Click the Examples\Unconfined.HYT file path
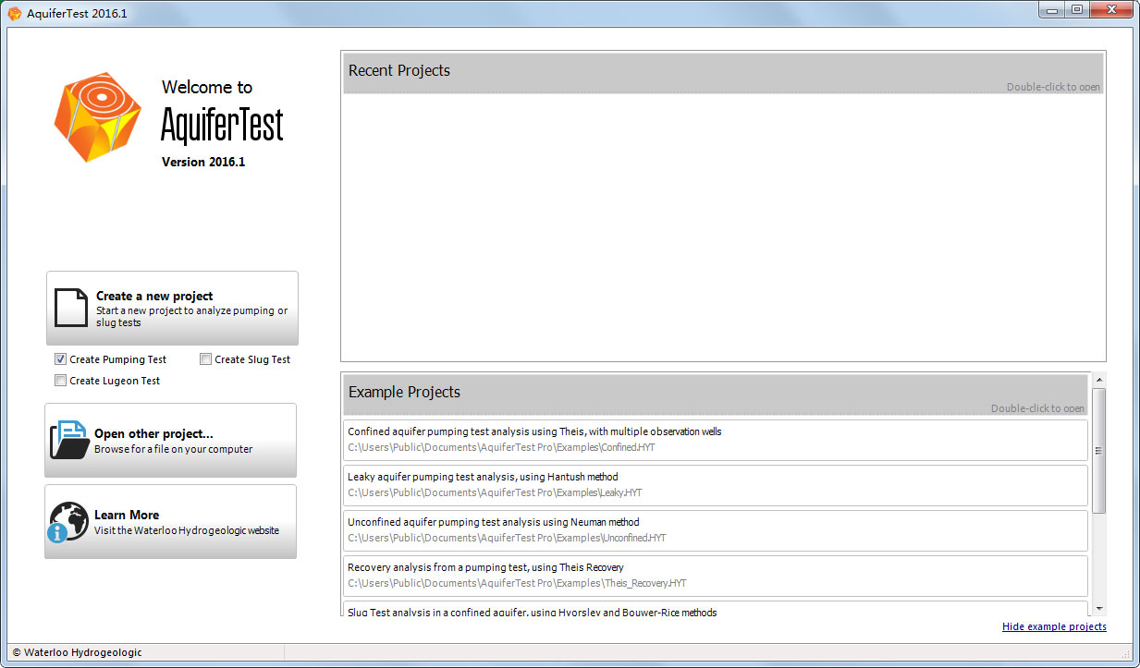 (x=507, y=538)
